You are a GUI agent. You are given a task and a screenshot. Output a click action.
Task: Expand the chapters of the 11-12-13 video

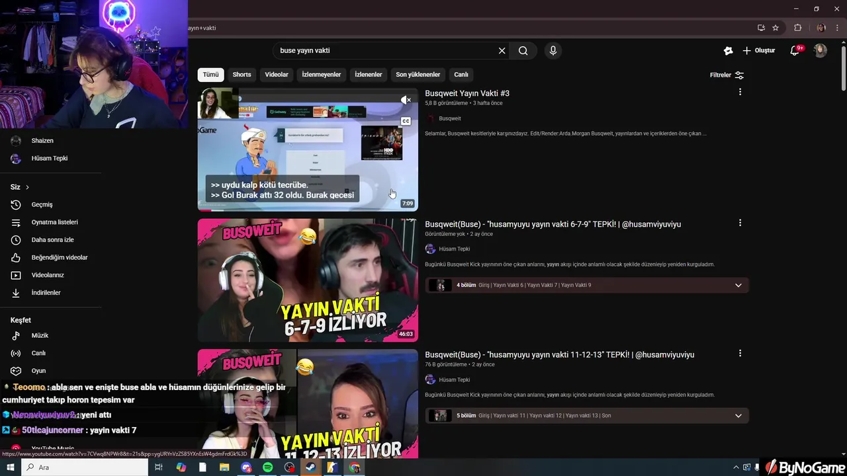pos(738,416)
